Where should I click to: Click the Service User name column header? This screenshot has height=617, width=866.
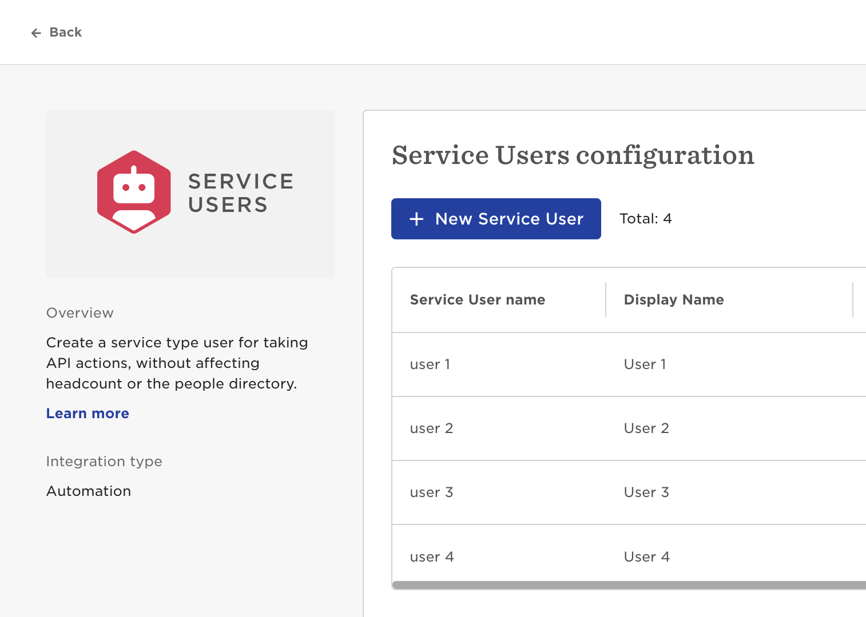click(x=478, y=299)
